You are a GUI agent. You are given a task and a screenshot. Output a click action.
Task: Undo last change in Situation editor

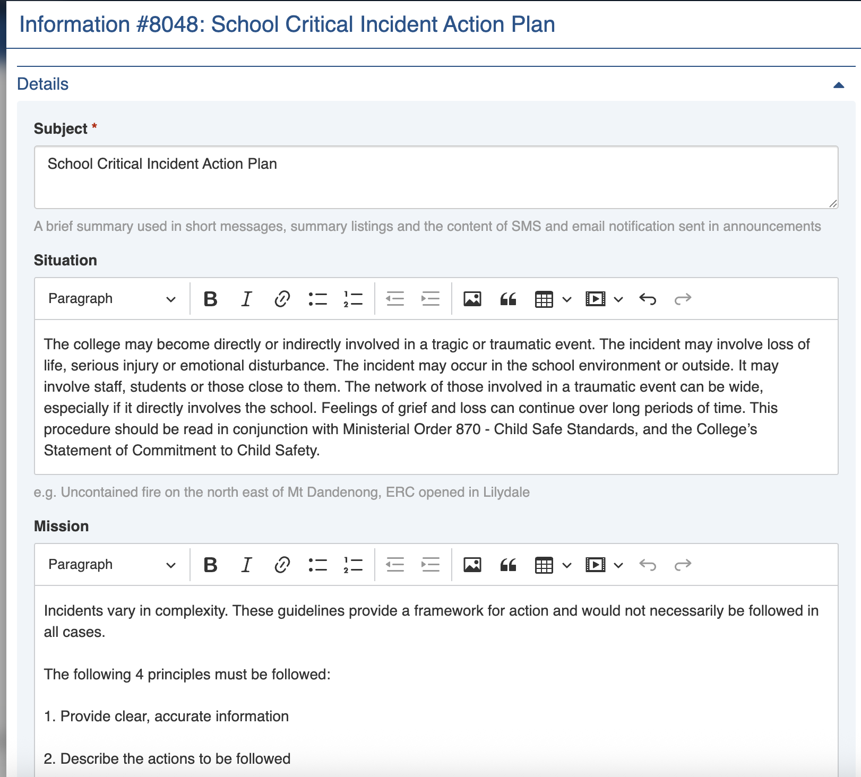point(648,299)
